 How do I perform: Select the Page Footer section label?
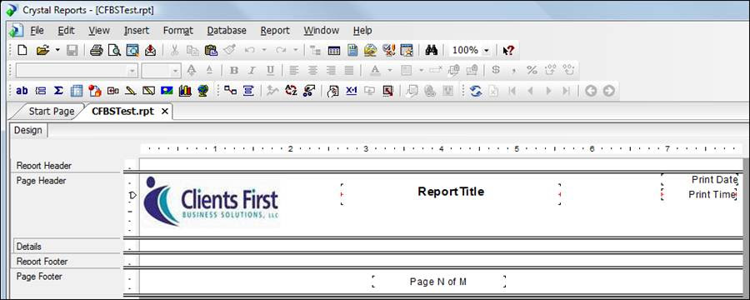39,276
